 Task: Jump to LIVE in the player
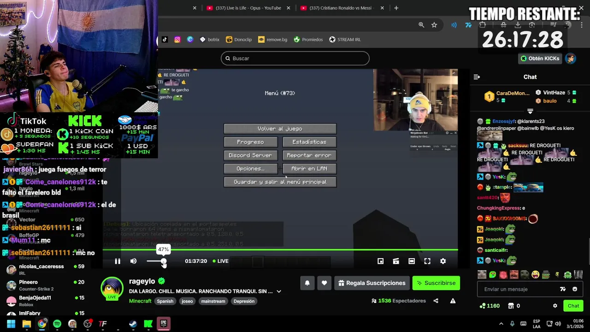pos(220,261)
